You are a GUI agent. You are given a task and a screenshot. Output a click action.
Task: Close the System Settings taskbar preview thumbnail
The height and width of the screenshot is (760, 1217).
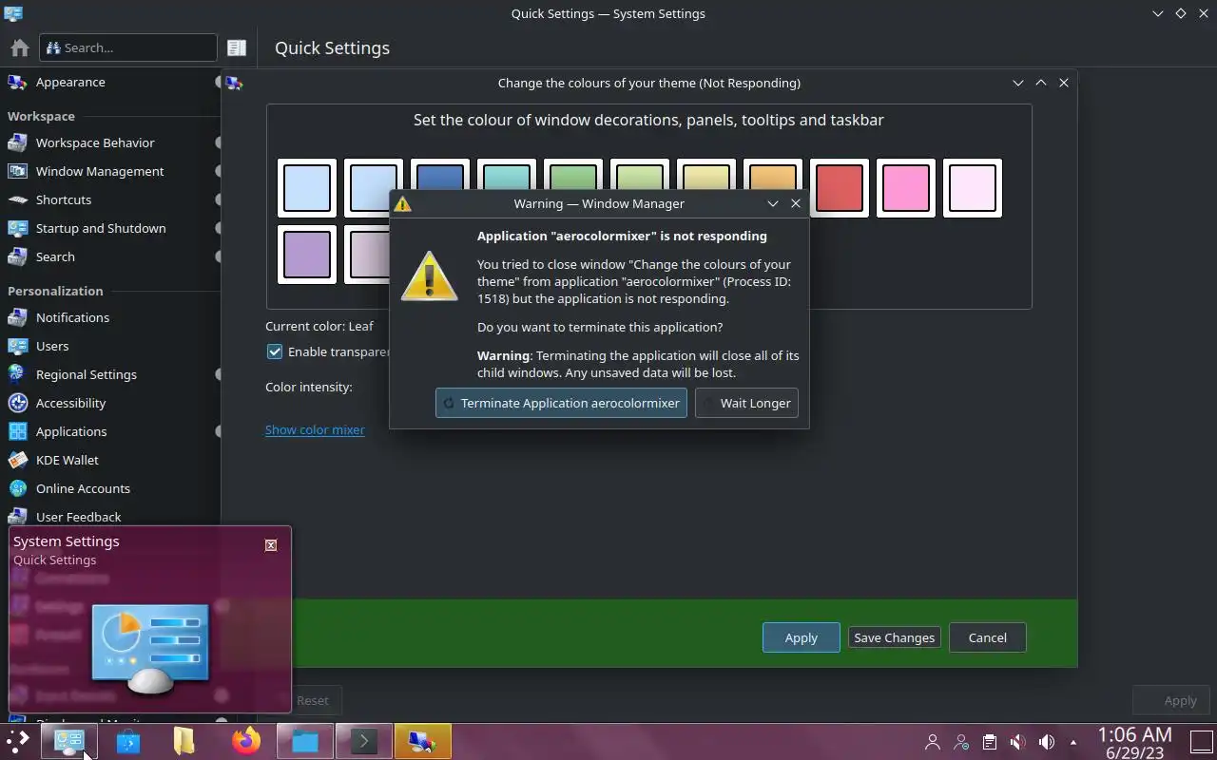(x=271, y=544)
